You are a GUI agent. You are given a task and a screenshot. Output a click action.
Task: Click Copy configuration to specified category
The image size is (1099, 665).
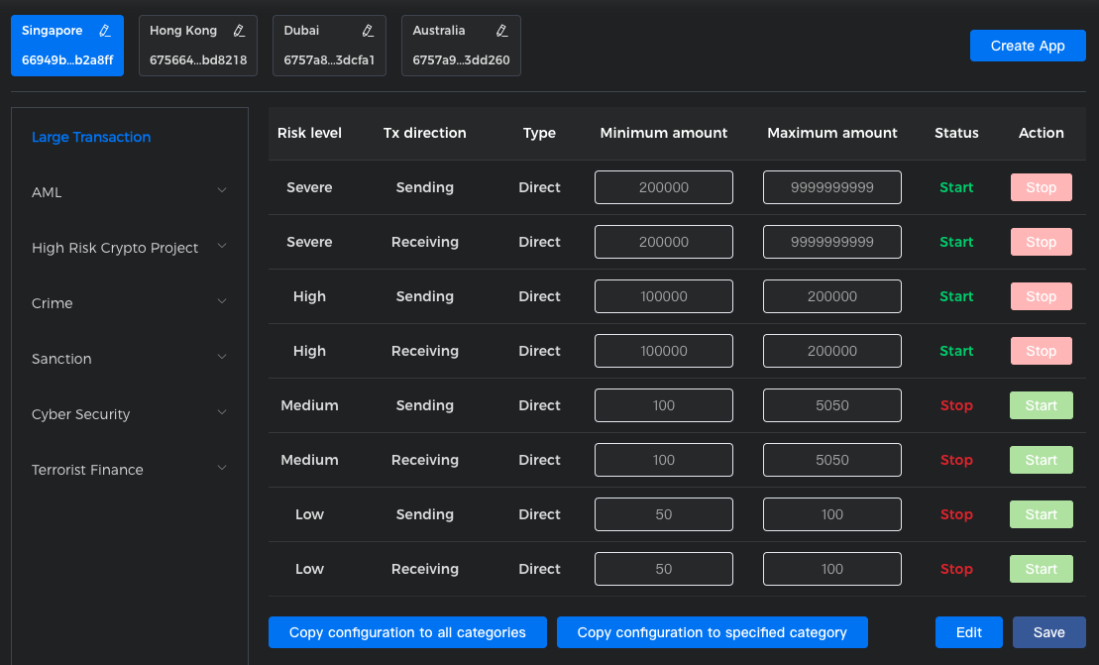pyautogui.click(x=713, y=632)
